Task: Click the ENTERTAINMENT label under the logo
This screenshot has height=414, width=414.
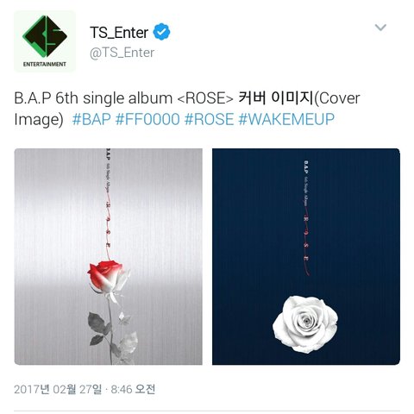Action: pyautogui.click(x=45, y=64)
